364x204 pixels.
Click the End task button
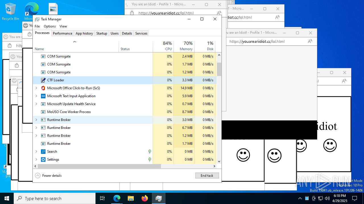[x=207, y=176]
